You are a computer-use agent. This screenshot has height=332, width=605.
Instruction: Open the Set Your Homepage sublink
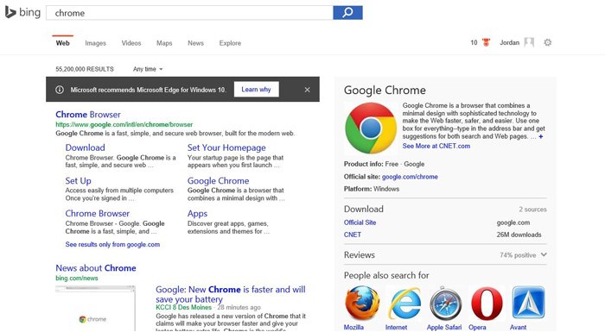[226, 147]
